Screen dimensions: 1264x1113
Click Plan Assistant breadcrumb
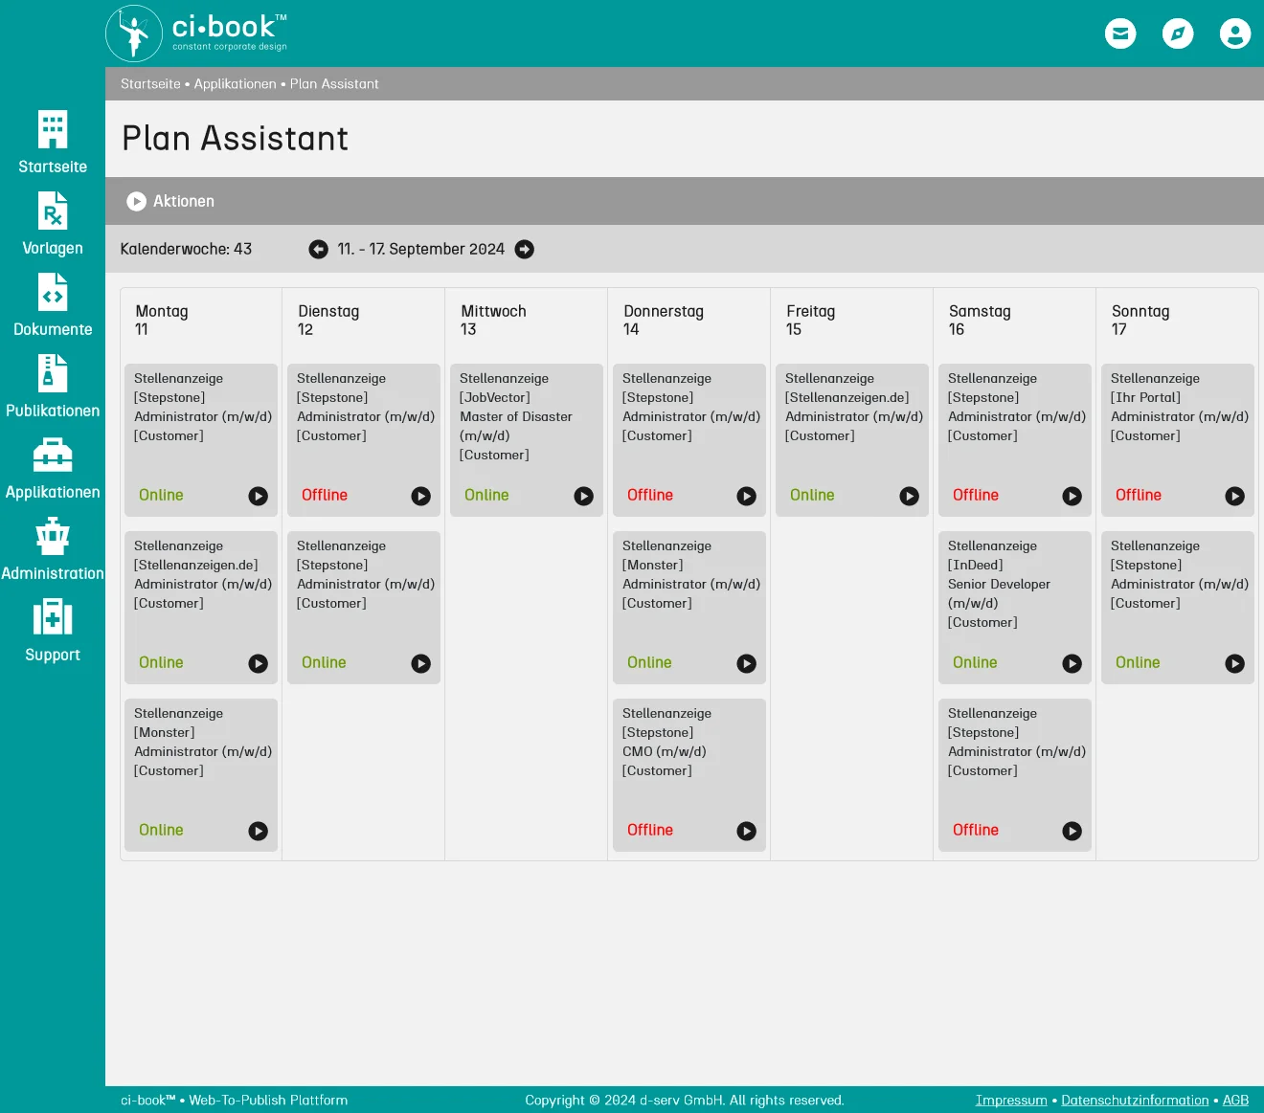point(334,84)
